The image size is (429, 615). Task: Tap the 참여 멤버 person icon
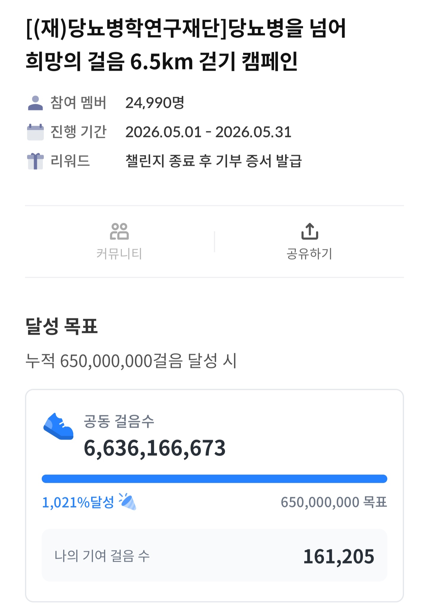pos(35,103)
